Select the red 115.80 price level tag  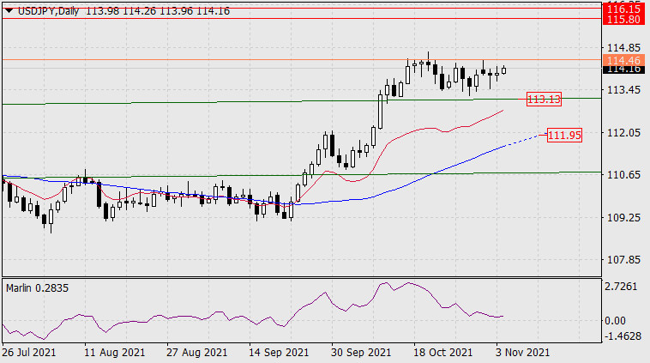pyautogui.click(x=623, y=20)
